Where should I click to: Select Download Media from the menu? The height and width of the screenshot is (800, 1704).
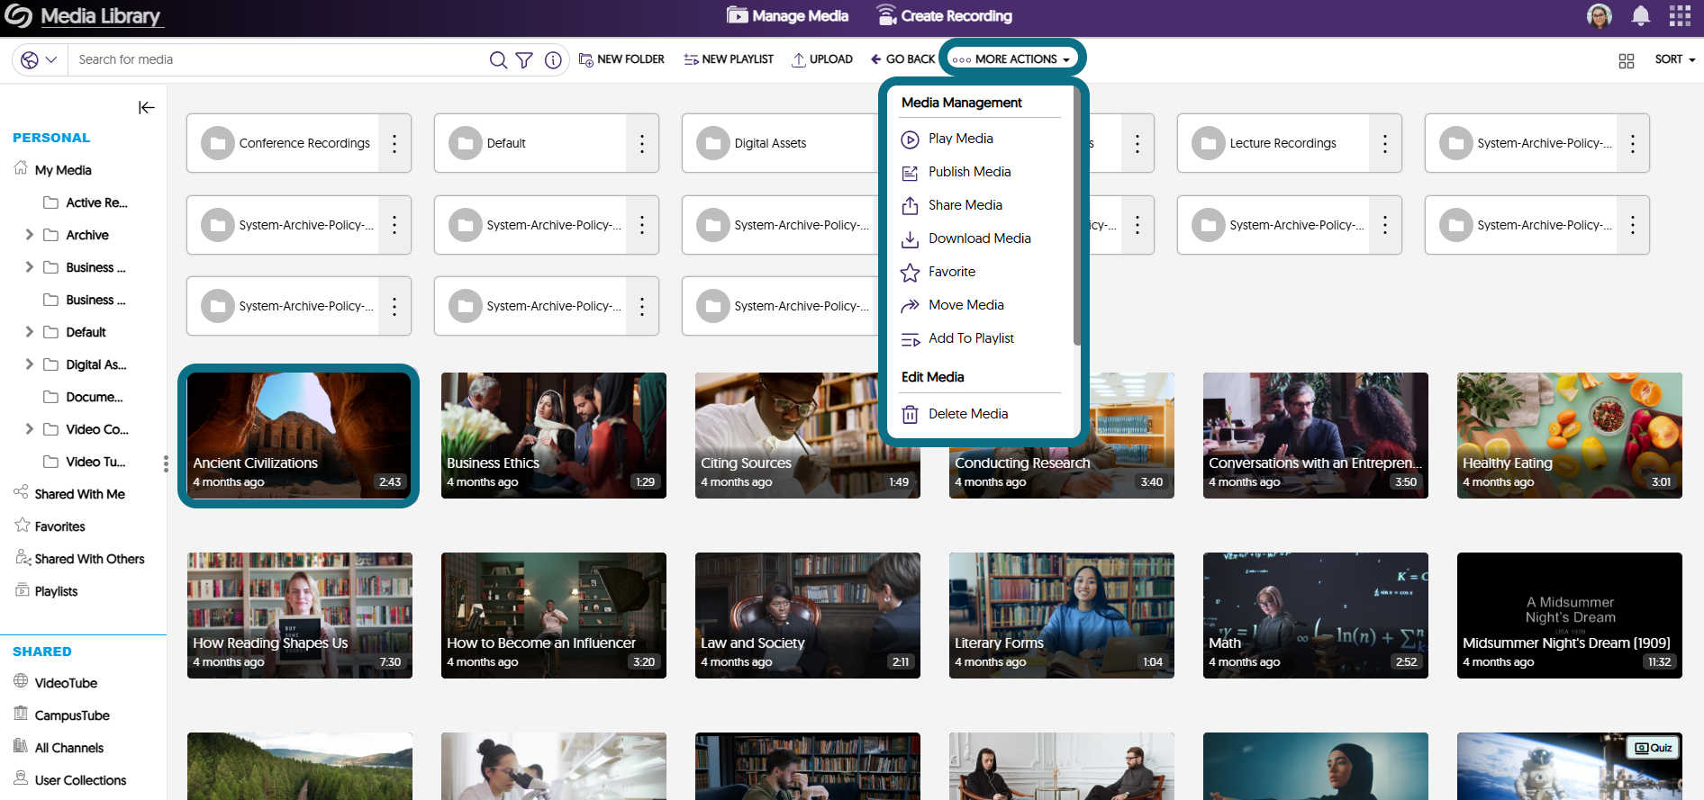pyautogui.click(x=980, y=238)
